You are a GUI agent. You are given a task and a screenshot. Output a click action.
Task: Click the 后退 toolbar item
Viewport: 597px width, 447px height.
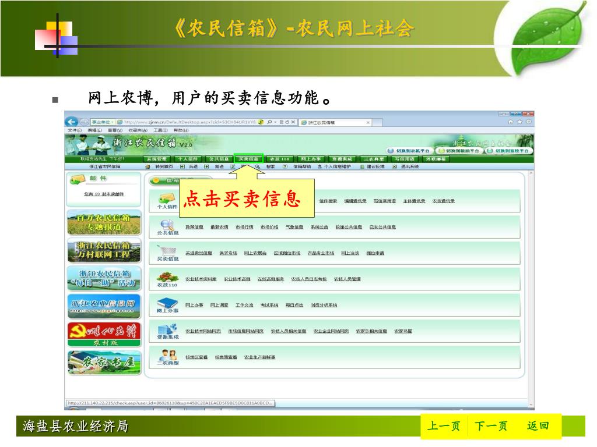coord(189,167)
